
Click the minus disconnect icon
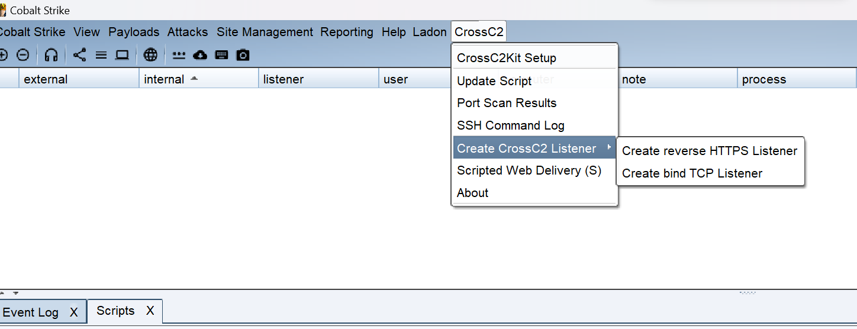[23, 55]
